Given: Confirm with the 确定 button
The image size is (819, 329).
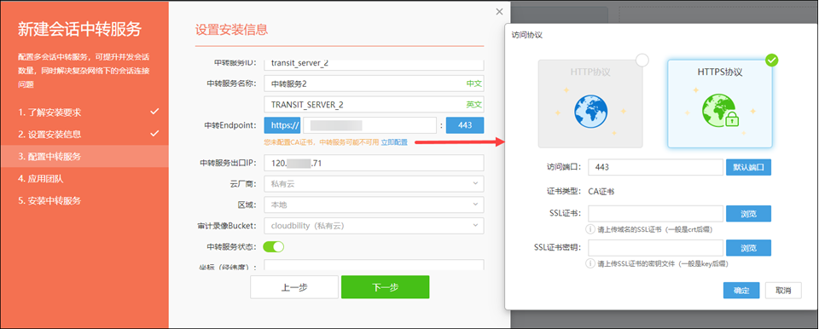Looking at the screenshot, I should point(741,291).
